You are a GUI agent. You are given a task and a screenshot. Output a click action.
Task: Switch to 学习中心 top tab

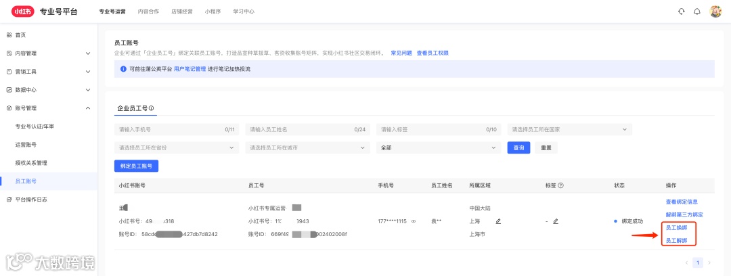(244, 11)
